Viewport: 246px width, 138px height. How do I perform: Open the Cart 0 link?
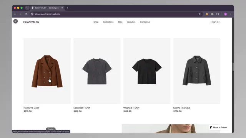(215, 22)
